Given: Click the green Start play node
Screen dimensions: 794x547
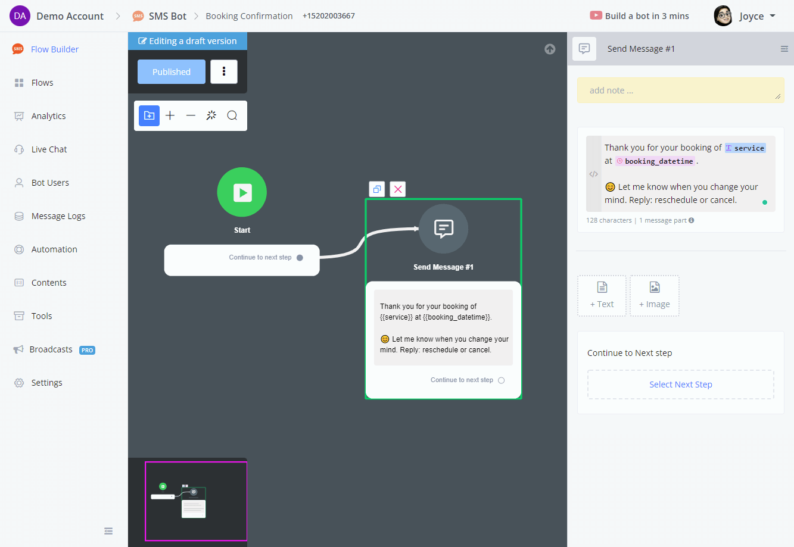Looking at the screenshot, I should (x=242, y=192).
